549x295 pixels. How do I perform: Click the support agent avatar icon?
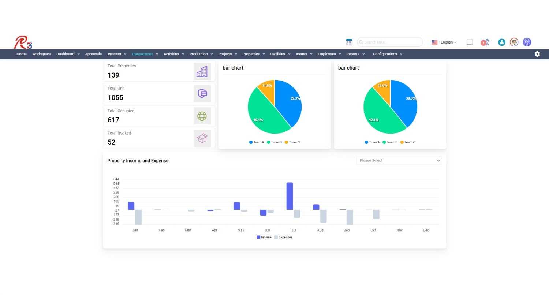coord(514,42)
